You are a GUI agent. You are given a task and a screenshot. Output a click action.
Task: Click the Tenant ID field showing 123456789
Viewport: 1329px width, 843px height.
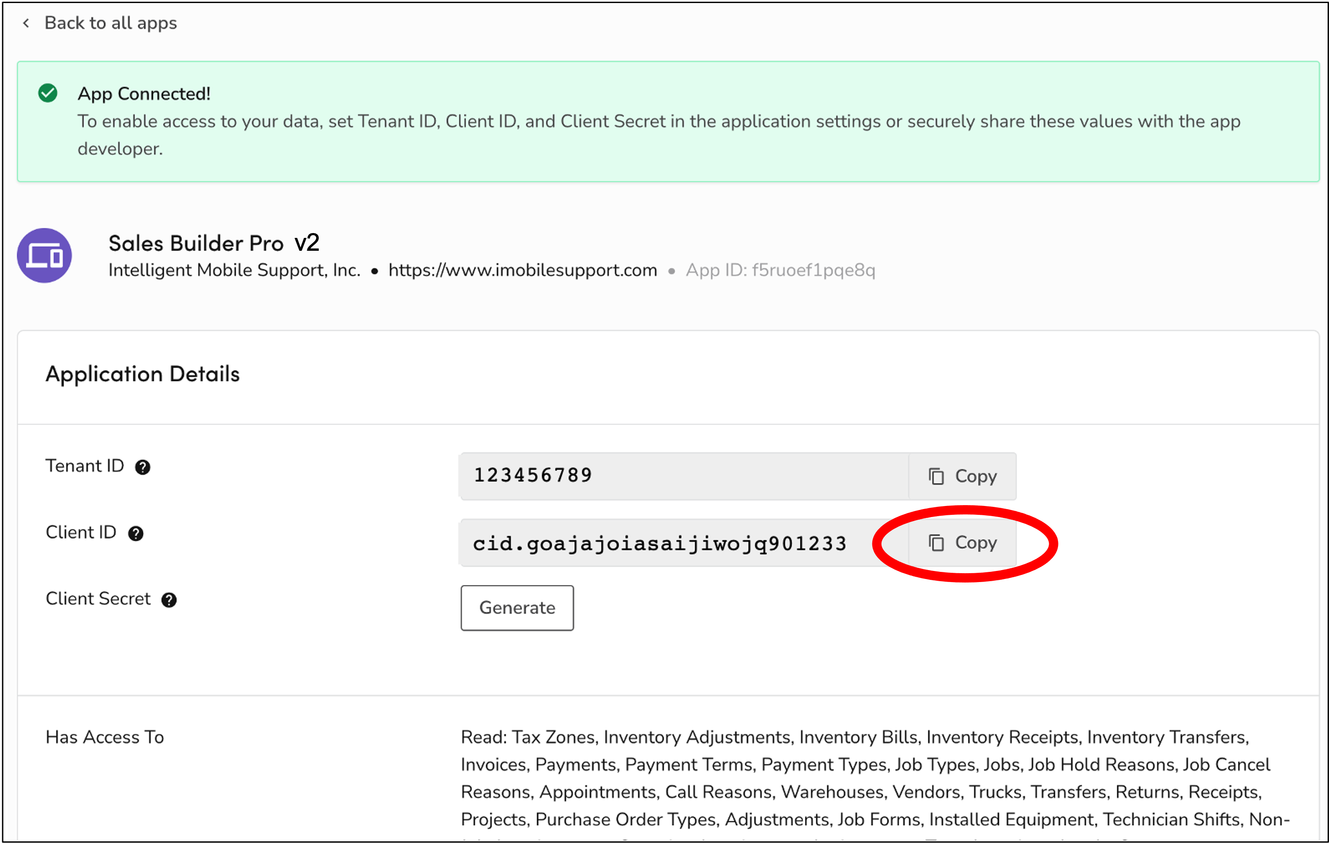(x=684, y=476)
